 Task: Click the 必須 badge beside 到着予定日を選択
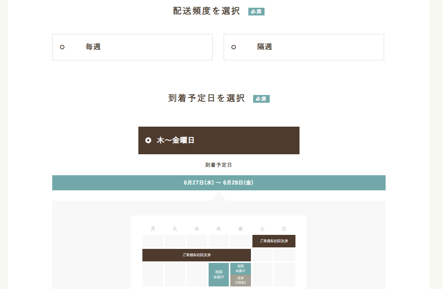[x=261, y=99]
